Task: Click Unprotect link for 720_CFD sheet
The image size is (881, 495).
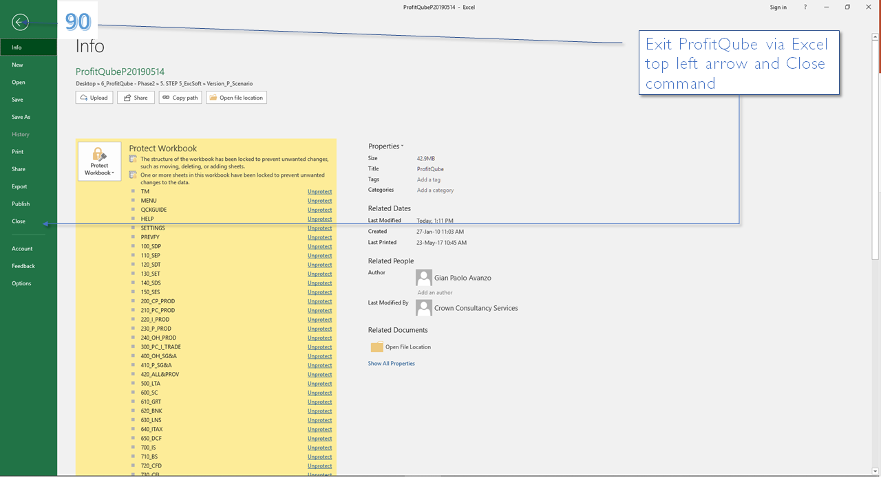Action: pos(319,466)
